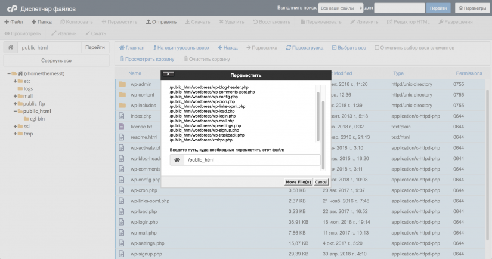Upload files using Отправить
The height and width of the screenshot is (259, 492).
pyautogui.click(x=161, y=22)
